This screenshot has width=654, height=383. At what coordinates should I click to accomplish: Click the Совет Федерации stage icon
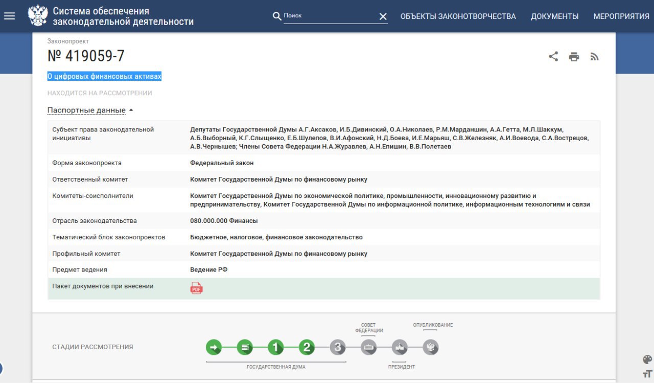pos(369,348)
